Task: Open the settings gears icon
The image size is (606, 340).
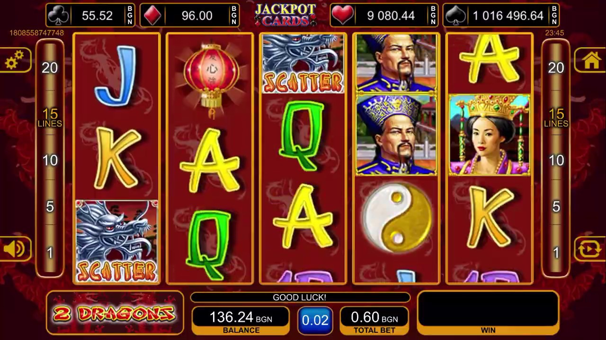Action: (14, 60)
